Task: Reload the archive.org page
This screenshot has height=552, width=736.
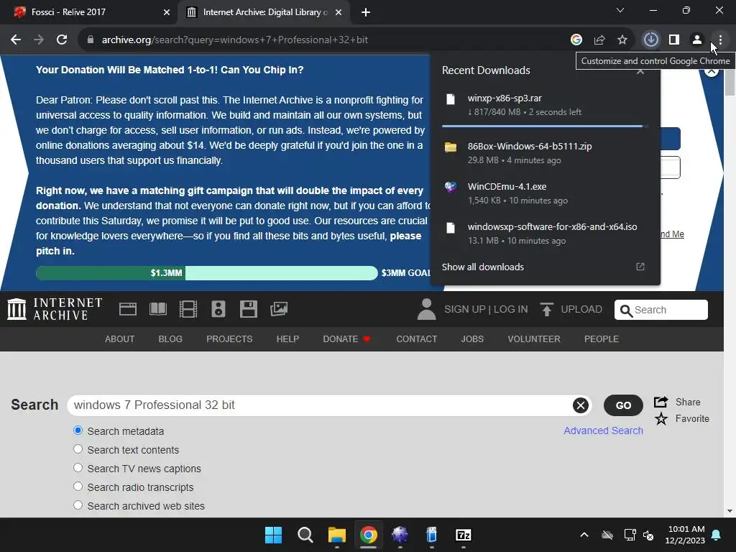Action: point(62,40)
